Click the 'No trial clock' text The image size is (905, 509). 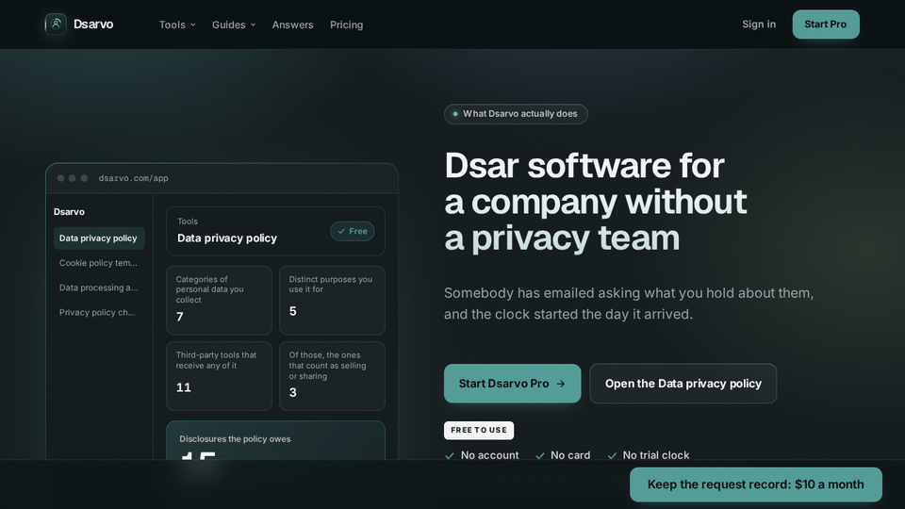pos(656,455)
